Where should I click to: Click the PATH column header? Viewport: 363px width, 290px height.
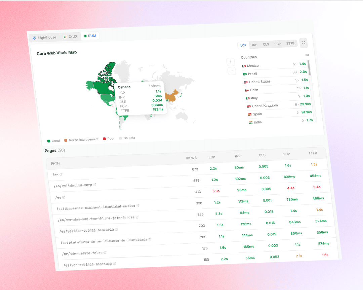[55, 163]
